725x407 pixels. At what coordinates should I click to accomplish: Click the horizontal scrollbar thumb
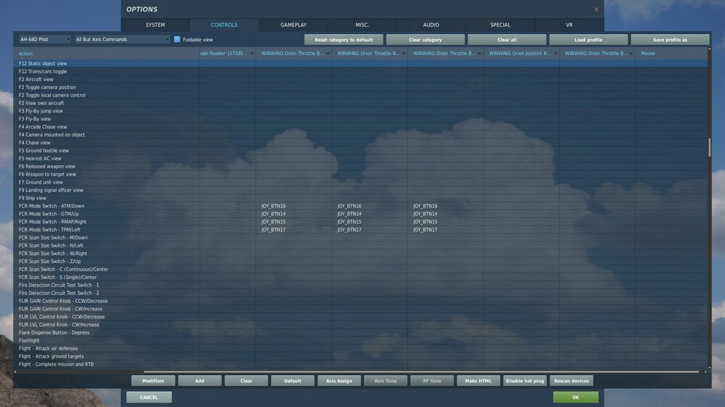click(x=421, y=372)
